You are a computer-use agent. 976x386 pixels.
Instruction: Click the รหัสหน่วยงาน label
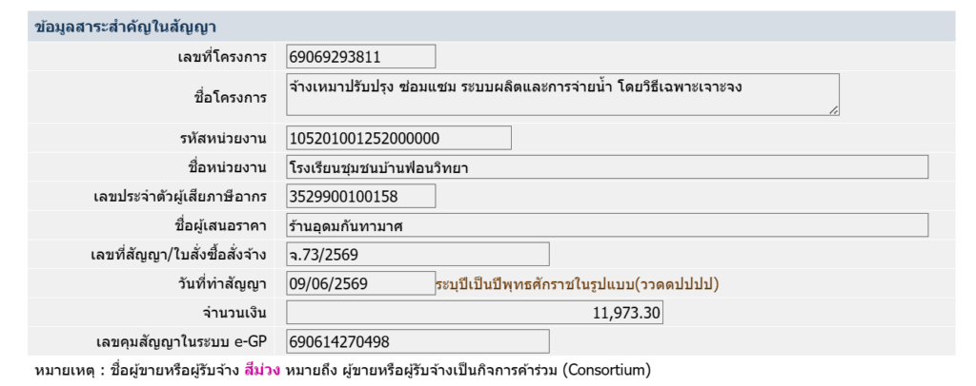point(220,139)
